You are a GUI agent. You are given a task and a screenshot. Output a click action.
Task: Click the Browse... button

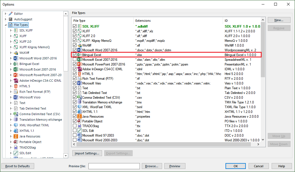152,166
